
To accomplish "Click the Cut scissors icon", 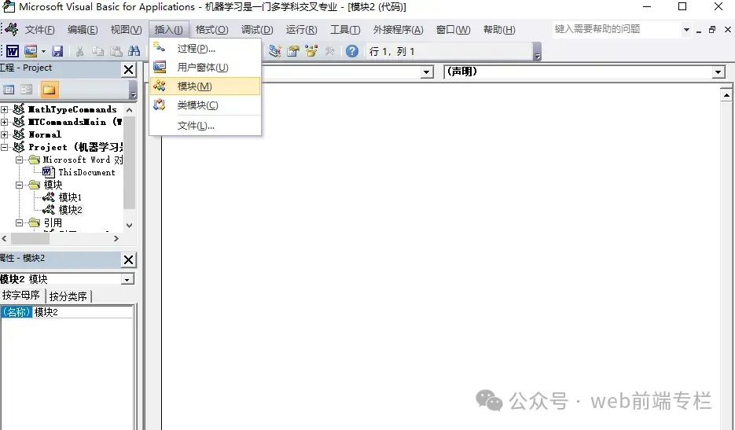I will (79, 51).
